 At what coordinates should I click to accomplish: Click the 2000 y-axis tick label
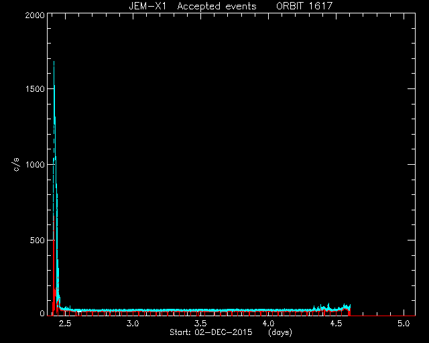(35, 15)
